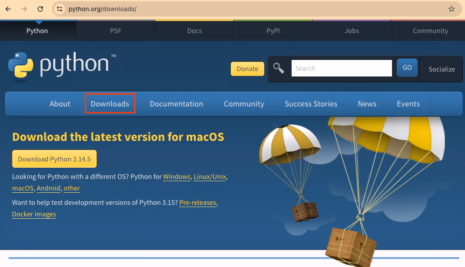
Task: Open the Pre-releases link
Action: [198, 203]
